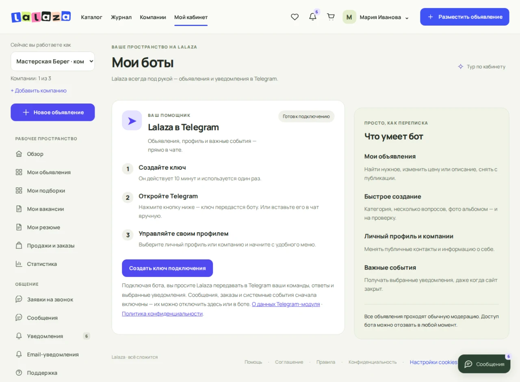Open Мои объявления in the sidebar
Viewport: 520px width, 382px height.
point(53,172)
